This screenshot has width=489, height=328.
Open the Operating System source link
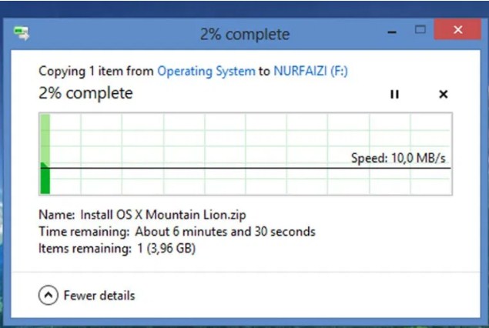tap(206, 71)
